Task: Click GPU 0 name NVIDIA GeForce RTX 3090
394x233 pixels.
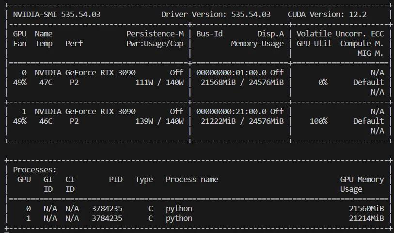Action: point(85,73)
